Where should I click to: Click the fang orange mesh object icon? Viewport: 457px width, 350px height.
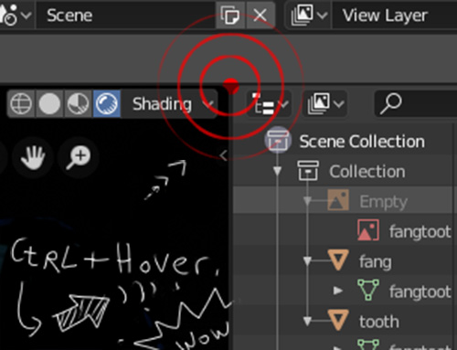click(x=338, y=260)
